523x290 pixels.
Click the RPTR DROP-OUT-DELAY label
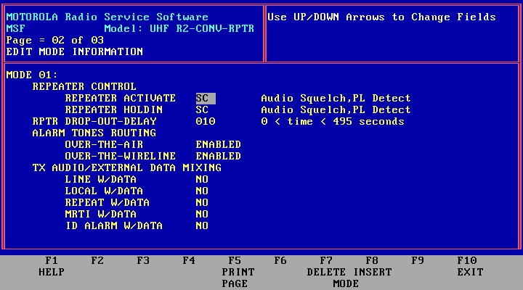[94, 122]
